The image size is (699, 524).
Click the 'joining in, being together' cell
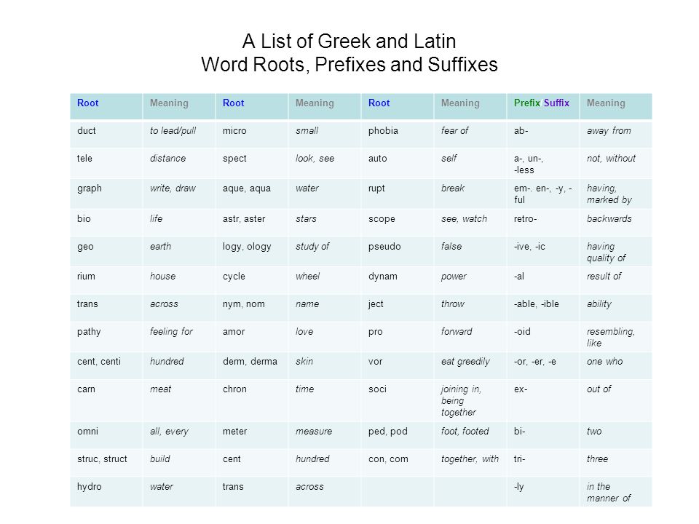(x=470, y=400)
